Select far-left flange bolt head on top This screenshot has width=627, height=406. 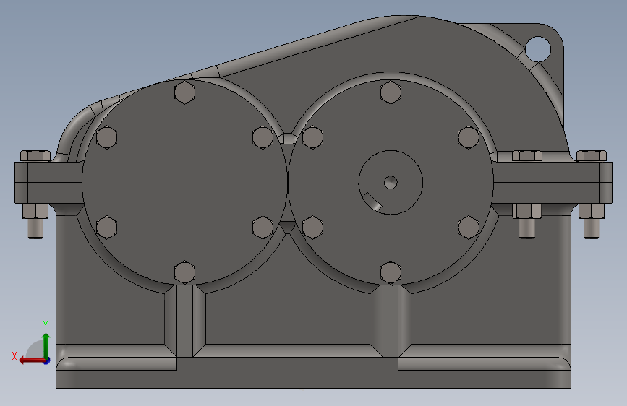pos(35,156)
